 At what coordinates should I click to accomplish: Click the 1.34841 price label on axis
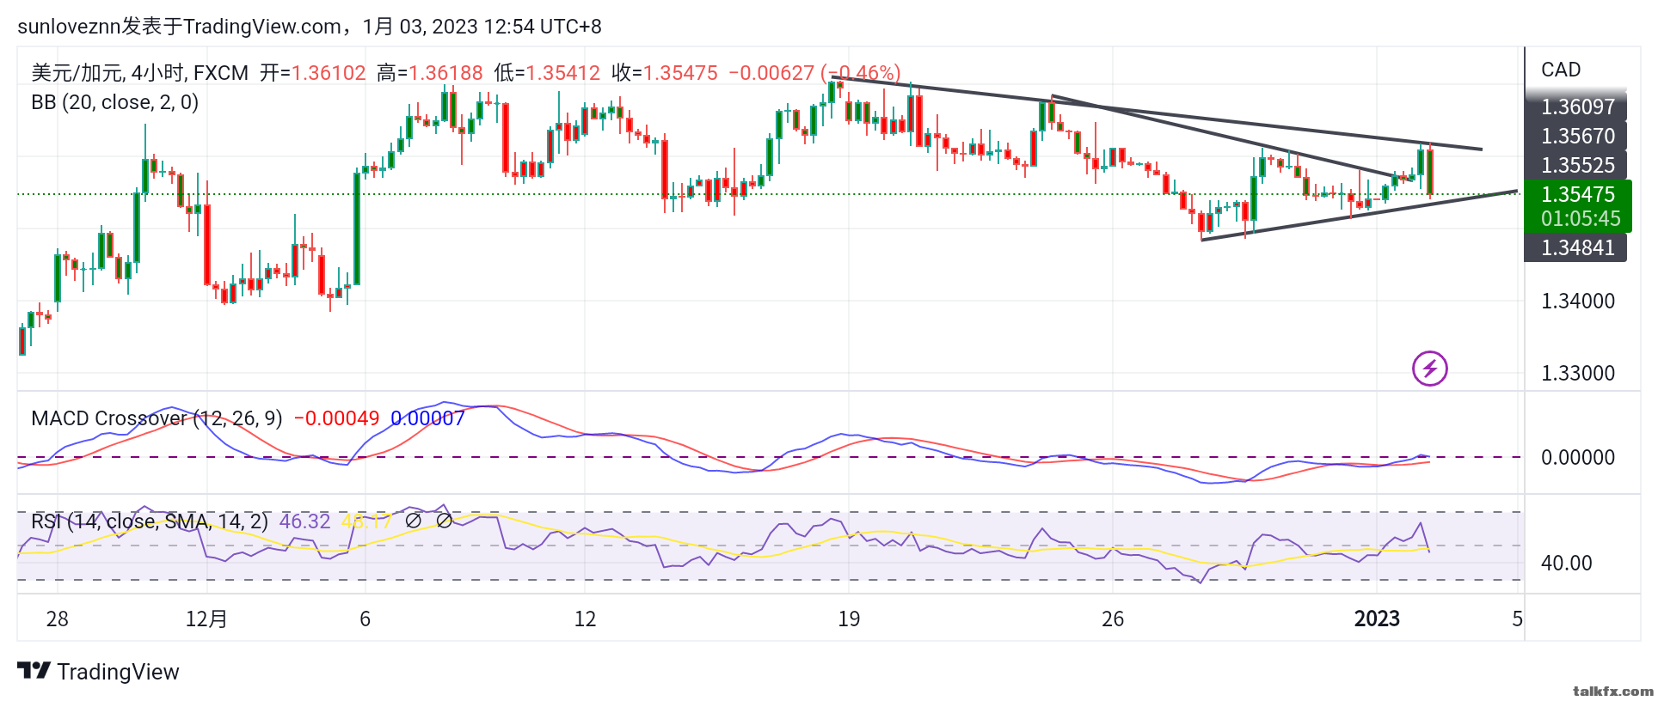pos(1577,248)
